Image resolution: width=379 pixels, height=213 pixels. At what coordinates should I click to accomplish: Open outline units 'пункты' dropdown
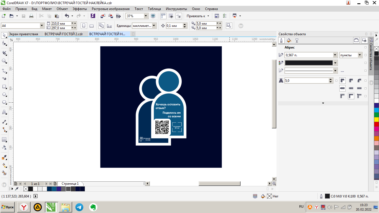coord(360,55)
